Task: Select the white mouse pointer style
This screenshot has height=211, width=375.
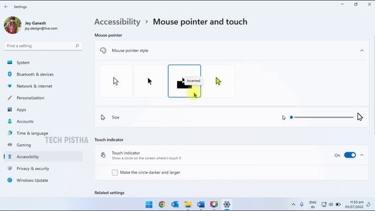Action: [116, 81]
